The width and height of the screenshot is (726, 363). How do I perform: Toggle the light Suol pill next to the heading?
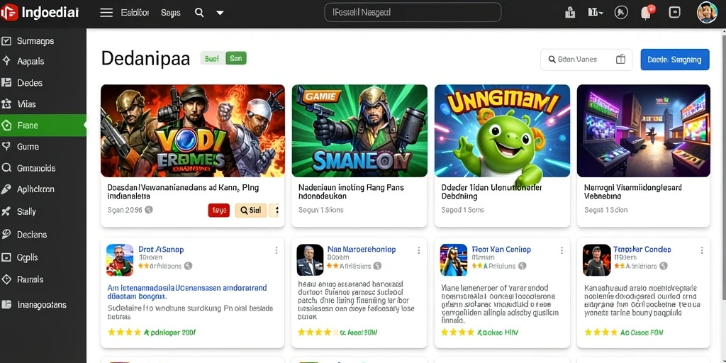[x=213, y=58]
